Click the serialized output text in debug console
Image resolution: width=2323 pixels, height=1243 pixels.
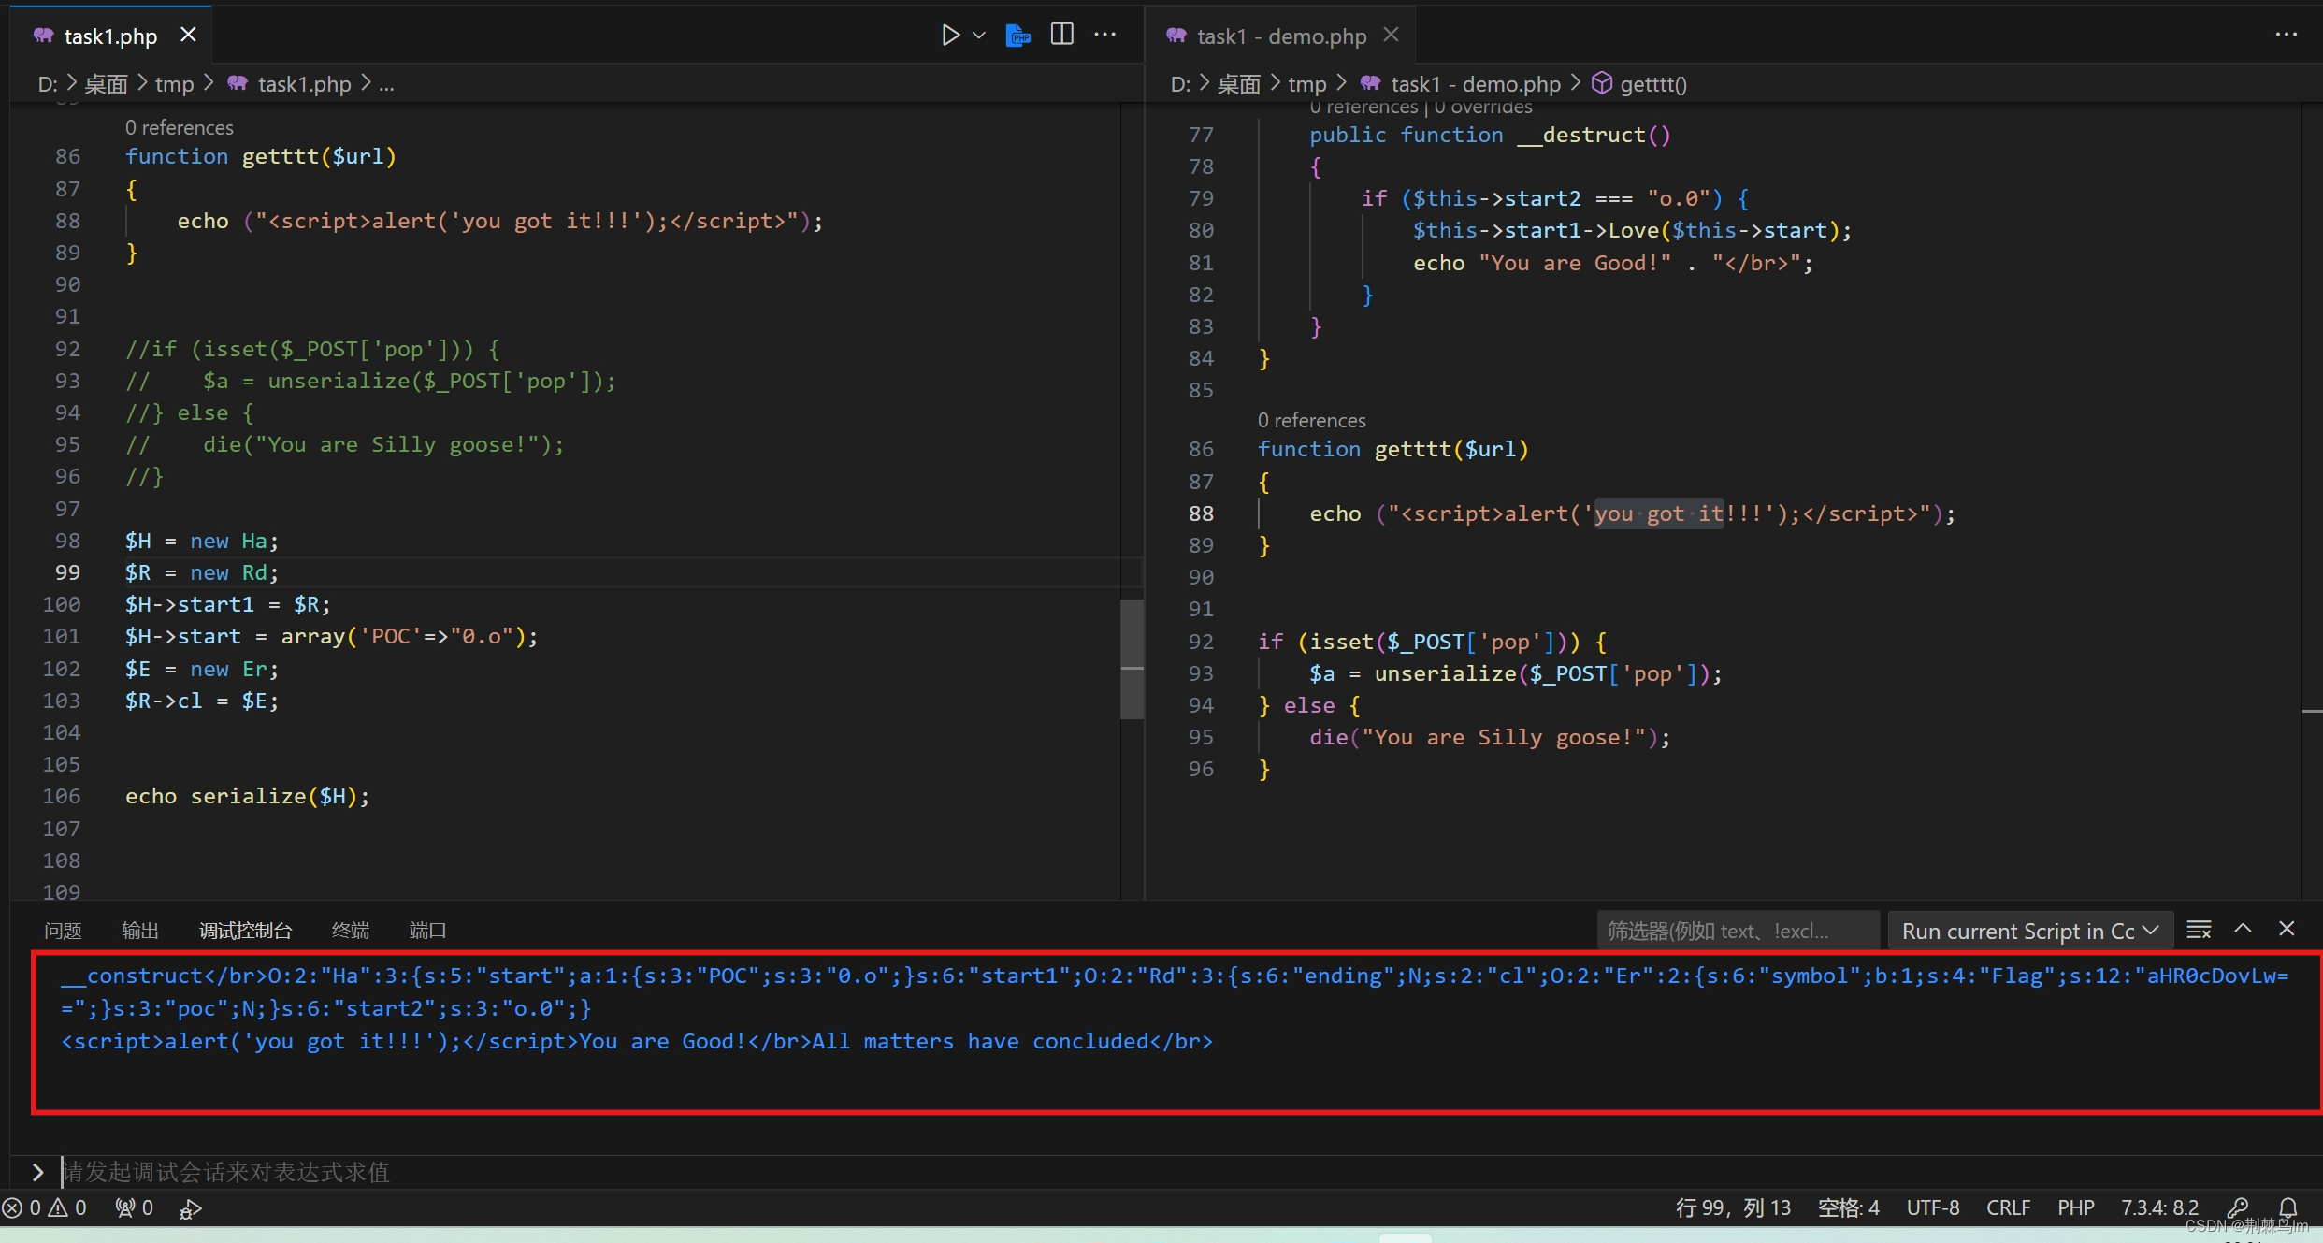pos(1175,991)
